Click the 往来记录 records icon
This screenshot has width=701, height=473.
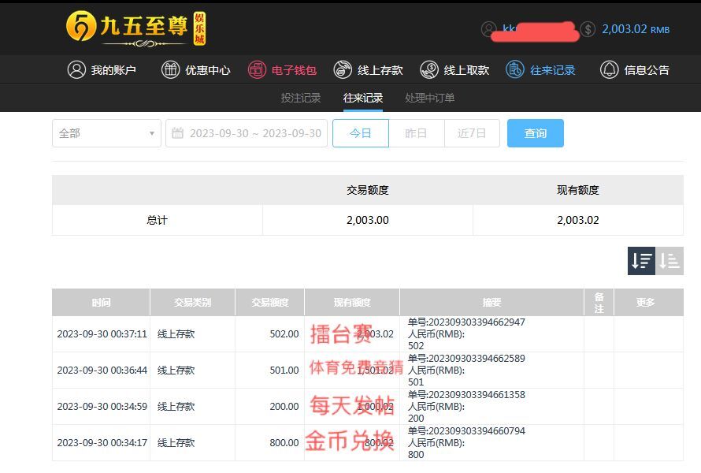(515, 70)
